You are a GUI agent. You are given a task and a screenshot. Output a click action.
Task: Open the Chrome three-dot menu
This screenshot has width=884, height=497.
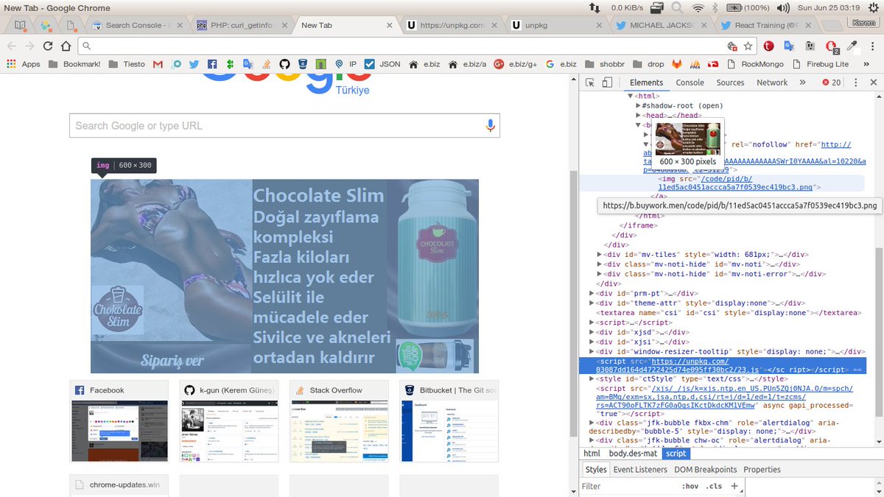coord(872,46)
